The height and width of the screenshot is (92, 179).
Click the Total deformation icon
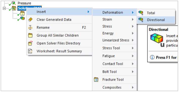coord(141,13)
